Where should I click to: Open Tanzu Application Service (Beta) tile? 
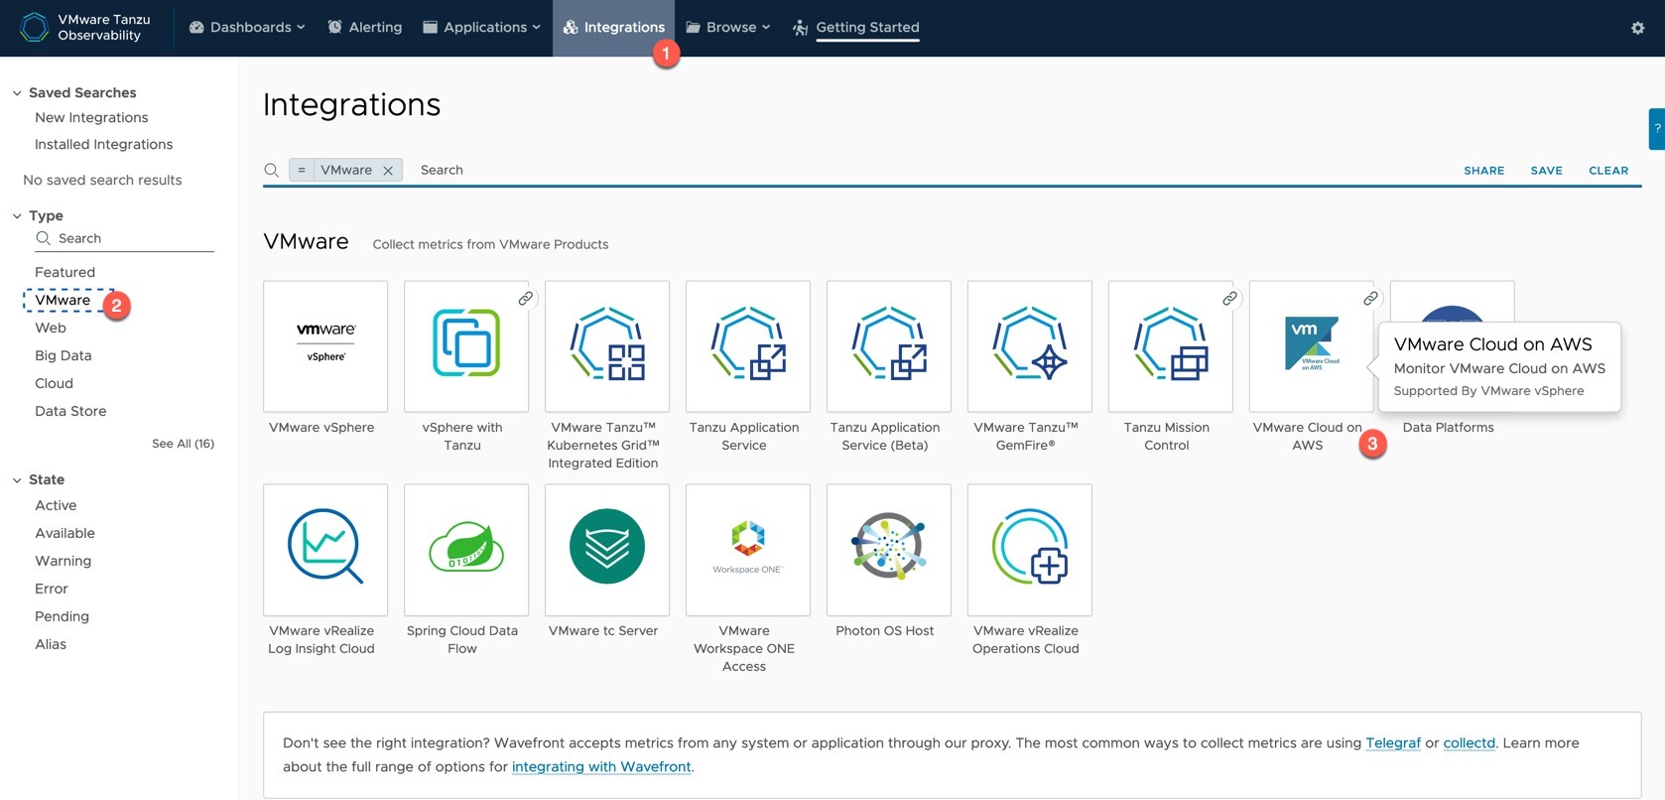pos(889,346)
